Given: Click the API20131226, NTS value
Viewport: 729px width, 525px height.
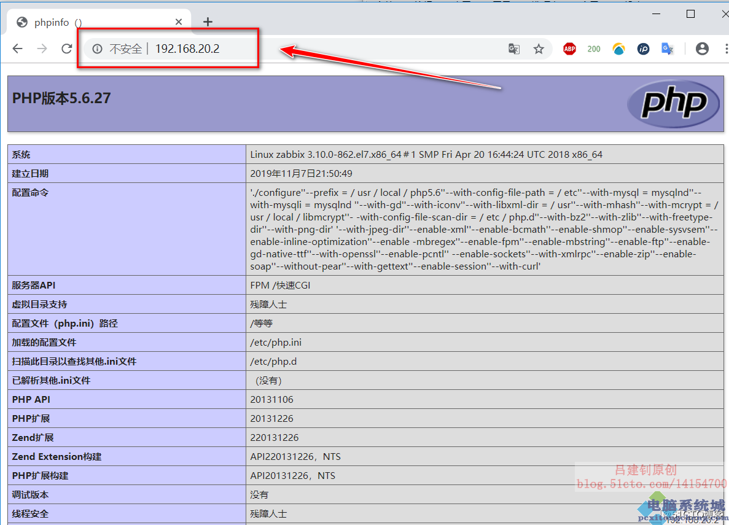Looking at the screenshot, I should 293,476.
